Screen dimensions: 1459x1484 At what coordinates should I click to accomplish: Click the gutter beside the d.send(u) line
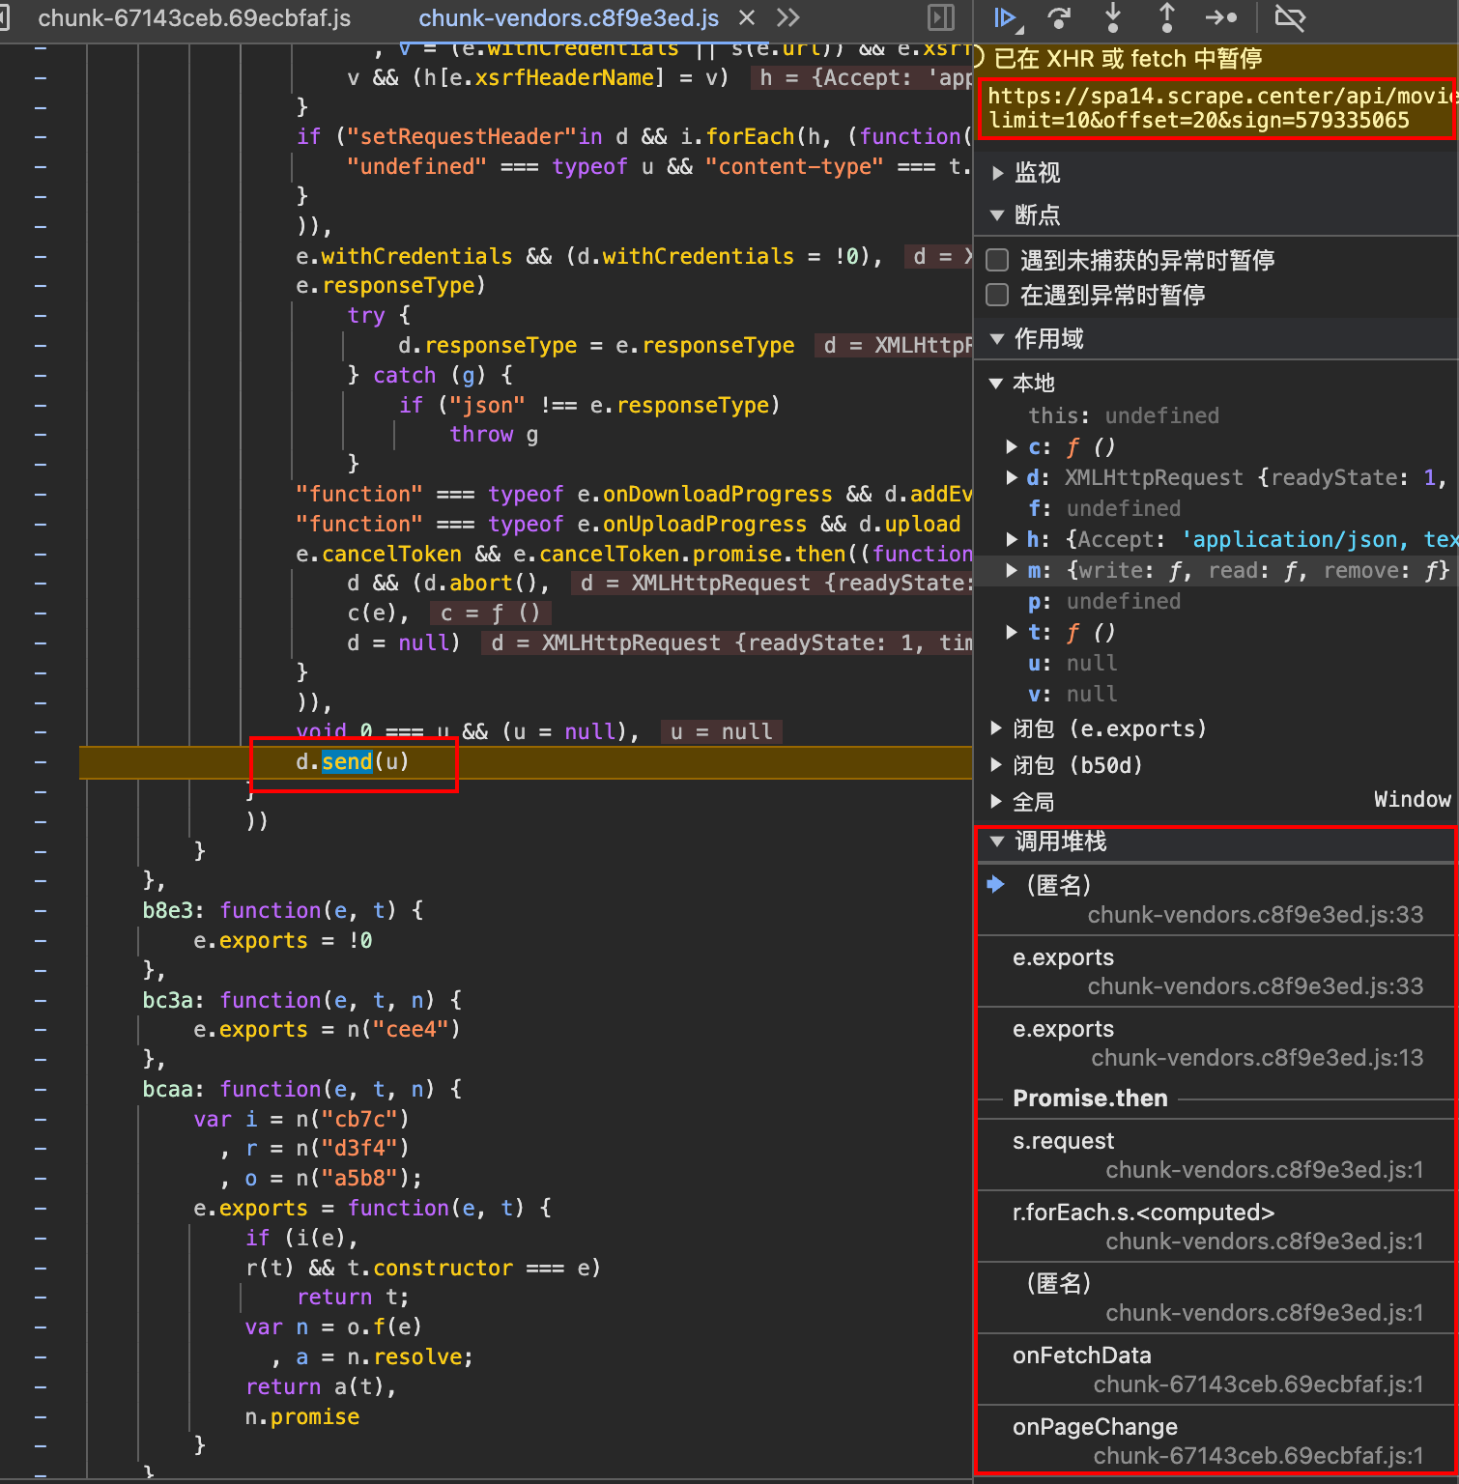41,762
